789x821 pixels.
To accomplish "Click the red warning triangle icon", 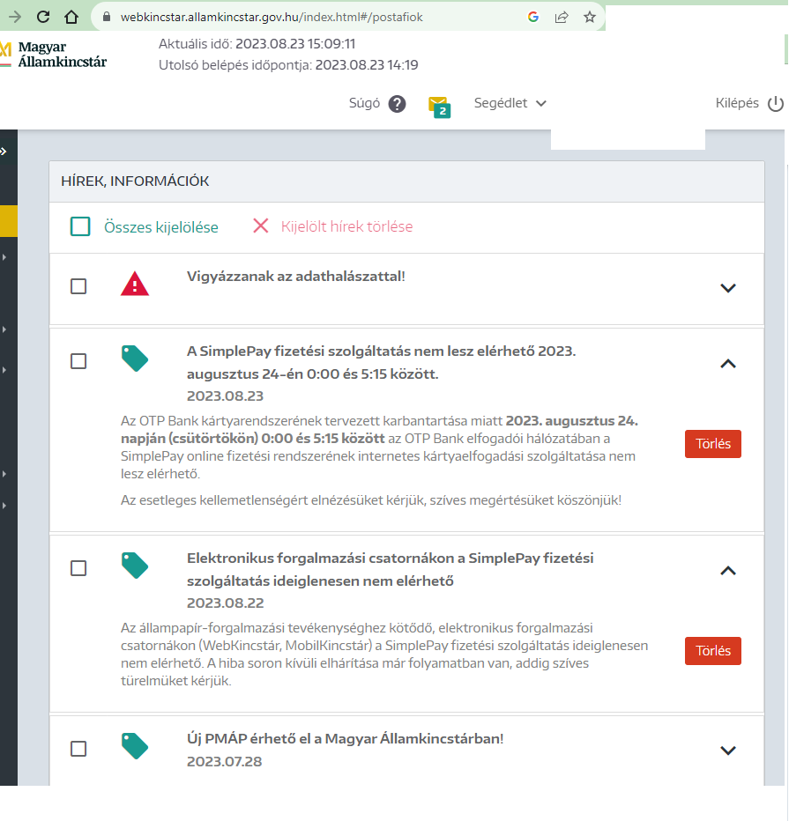I will (x=135, y=284).
